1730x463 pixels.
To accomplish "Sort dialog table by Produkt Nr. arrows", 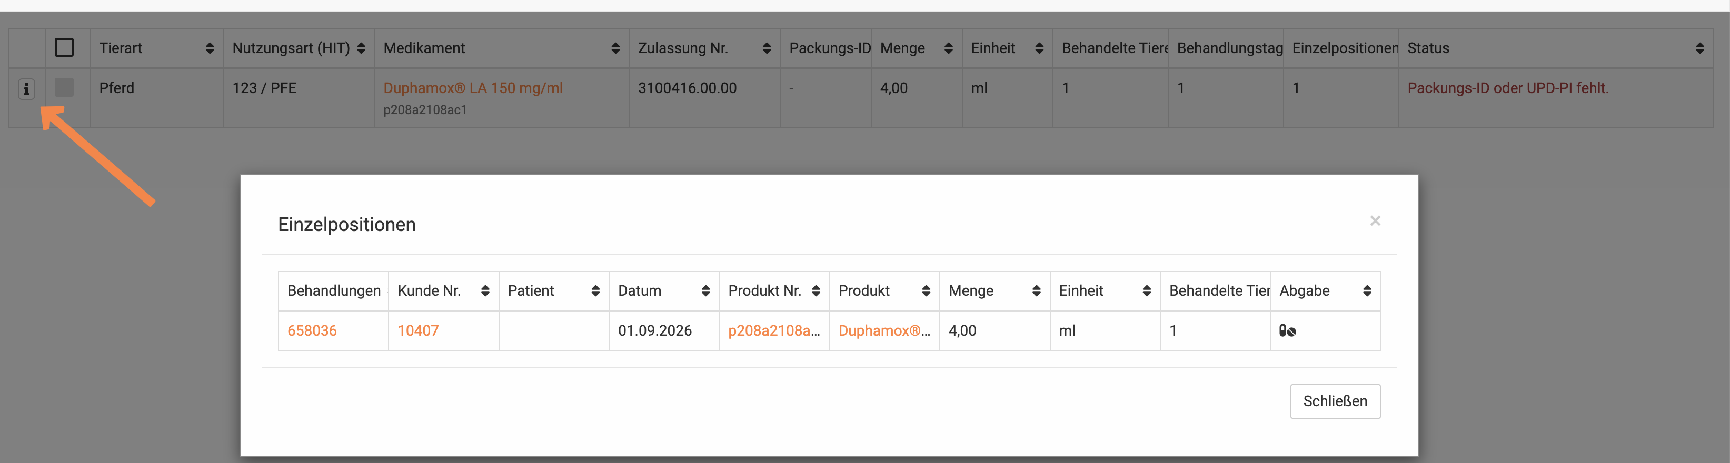I will [x=816, y=290].
